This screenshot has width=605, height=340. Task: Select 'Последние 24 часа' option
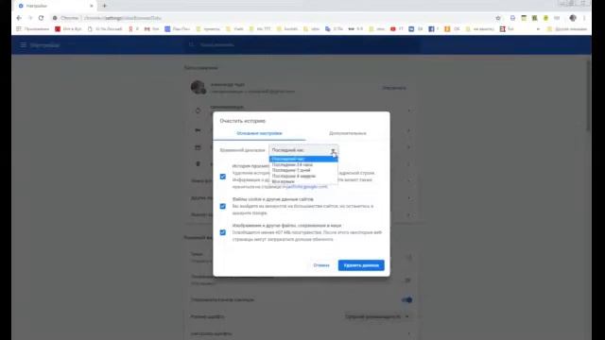point(303,164)
